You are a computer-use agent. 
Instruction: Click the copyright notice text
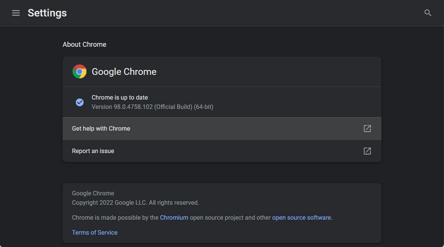pos(135,202)
